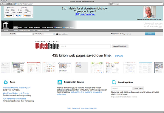This screenshot has width=164, height=113.
Task: Open Wayback Machine Availability API link
Action: click(17, 88)
